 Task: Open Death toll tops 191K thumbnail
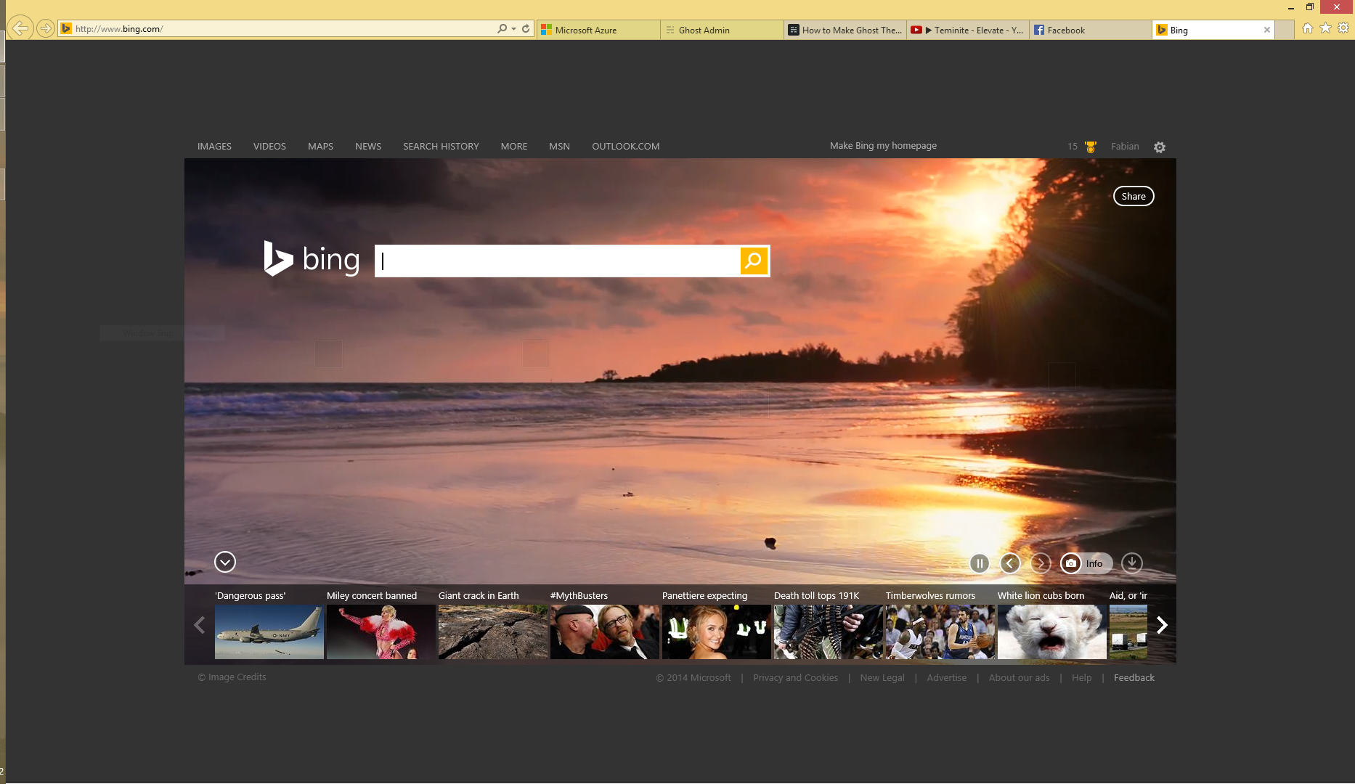click(x=829, y=632)
